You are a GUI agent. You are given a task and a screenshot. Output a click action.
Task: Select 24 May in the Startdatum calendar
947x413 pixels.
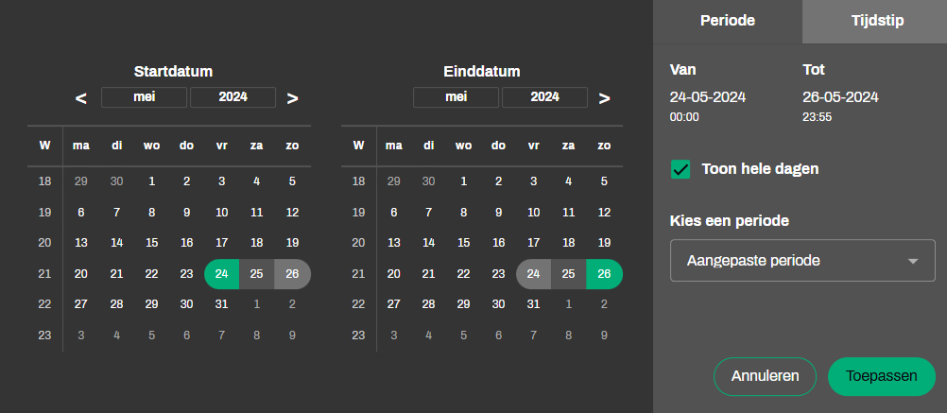coord(222,274)
